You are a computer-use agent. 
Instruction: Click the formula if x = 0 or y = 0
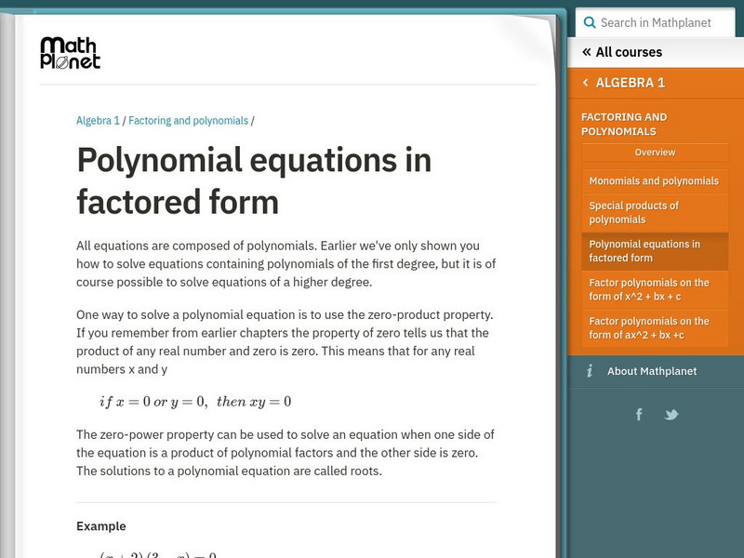point(195,402)
